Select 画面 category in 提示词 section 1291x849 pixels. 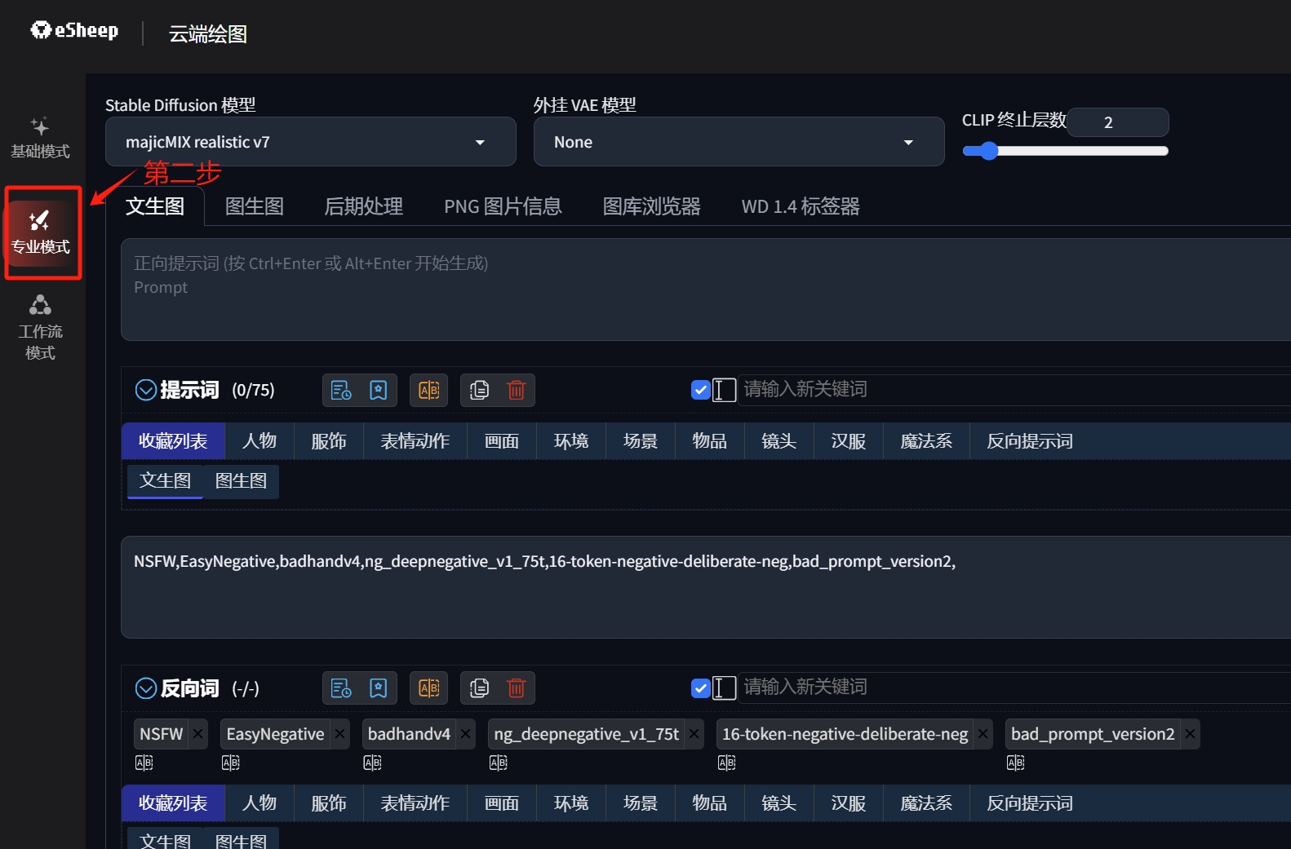(x=502, y=441)
